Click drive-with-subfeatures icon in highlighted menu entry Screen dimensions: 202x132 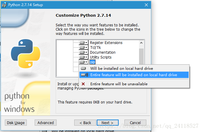click(x=85, y=75)
